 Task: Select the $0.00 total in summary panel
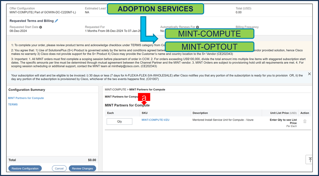pyautogui.click(x=92, y=160)
